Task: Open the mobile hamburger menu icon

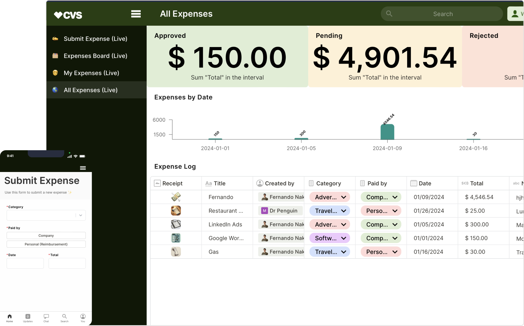Action: tap(83, 168)
